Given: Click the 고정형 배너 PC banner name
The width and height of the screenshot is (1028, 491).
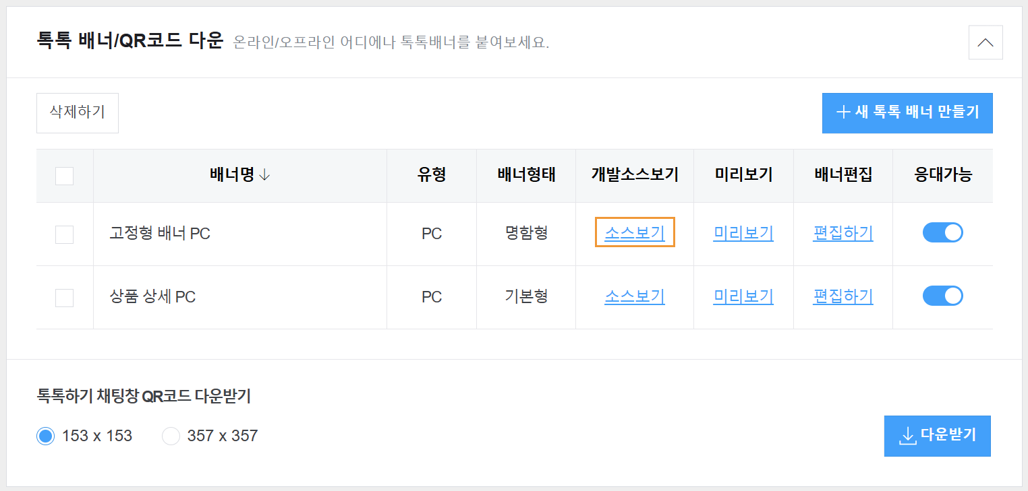Looking at the screenshot, I should (160, 234).
